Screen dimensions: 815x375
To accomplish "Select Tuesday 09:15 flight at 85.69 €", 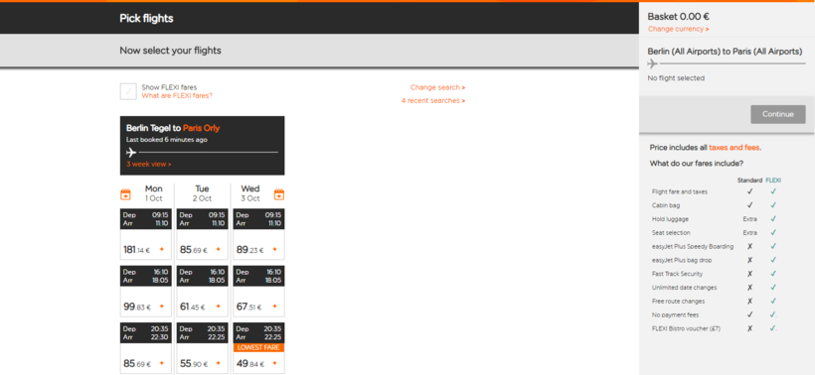I will 202,234.
